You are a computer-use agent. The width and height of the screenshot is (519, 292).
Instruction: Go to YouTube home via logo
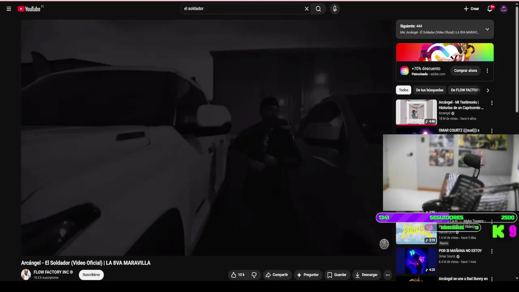[29, 9]
